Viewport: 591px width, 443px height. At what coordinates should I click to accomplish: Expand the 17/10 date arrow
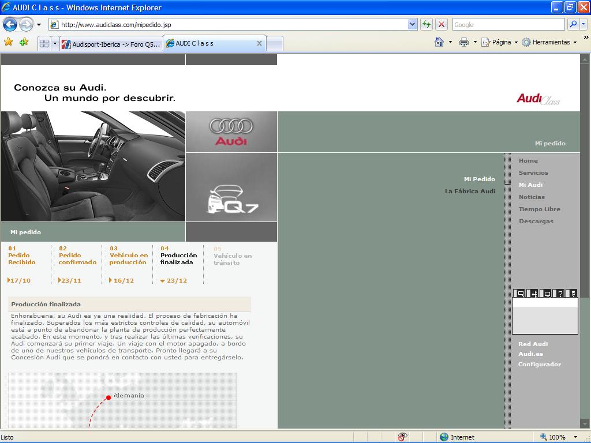click(9, 280)
